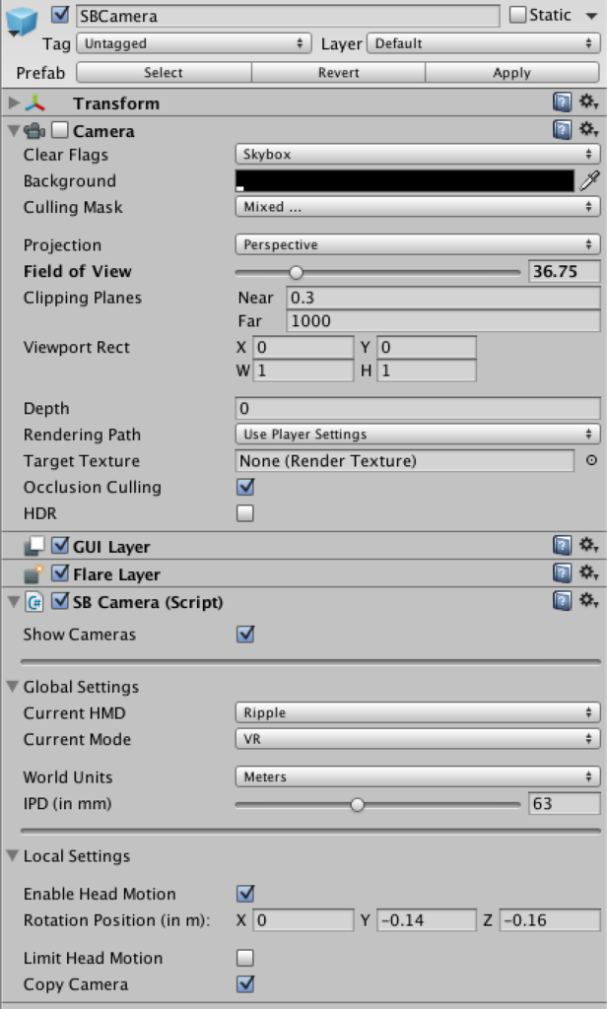Screen dimensions: 607x1009
Task: Click the Camera component icon
Action: pos(34,131)
